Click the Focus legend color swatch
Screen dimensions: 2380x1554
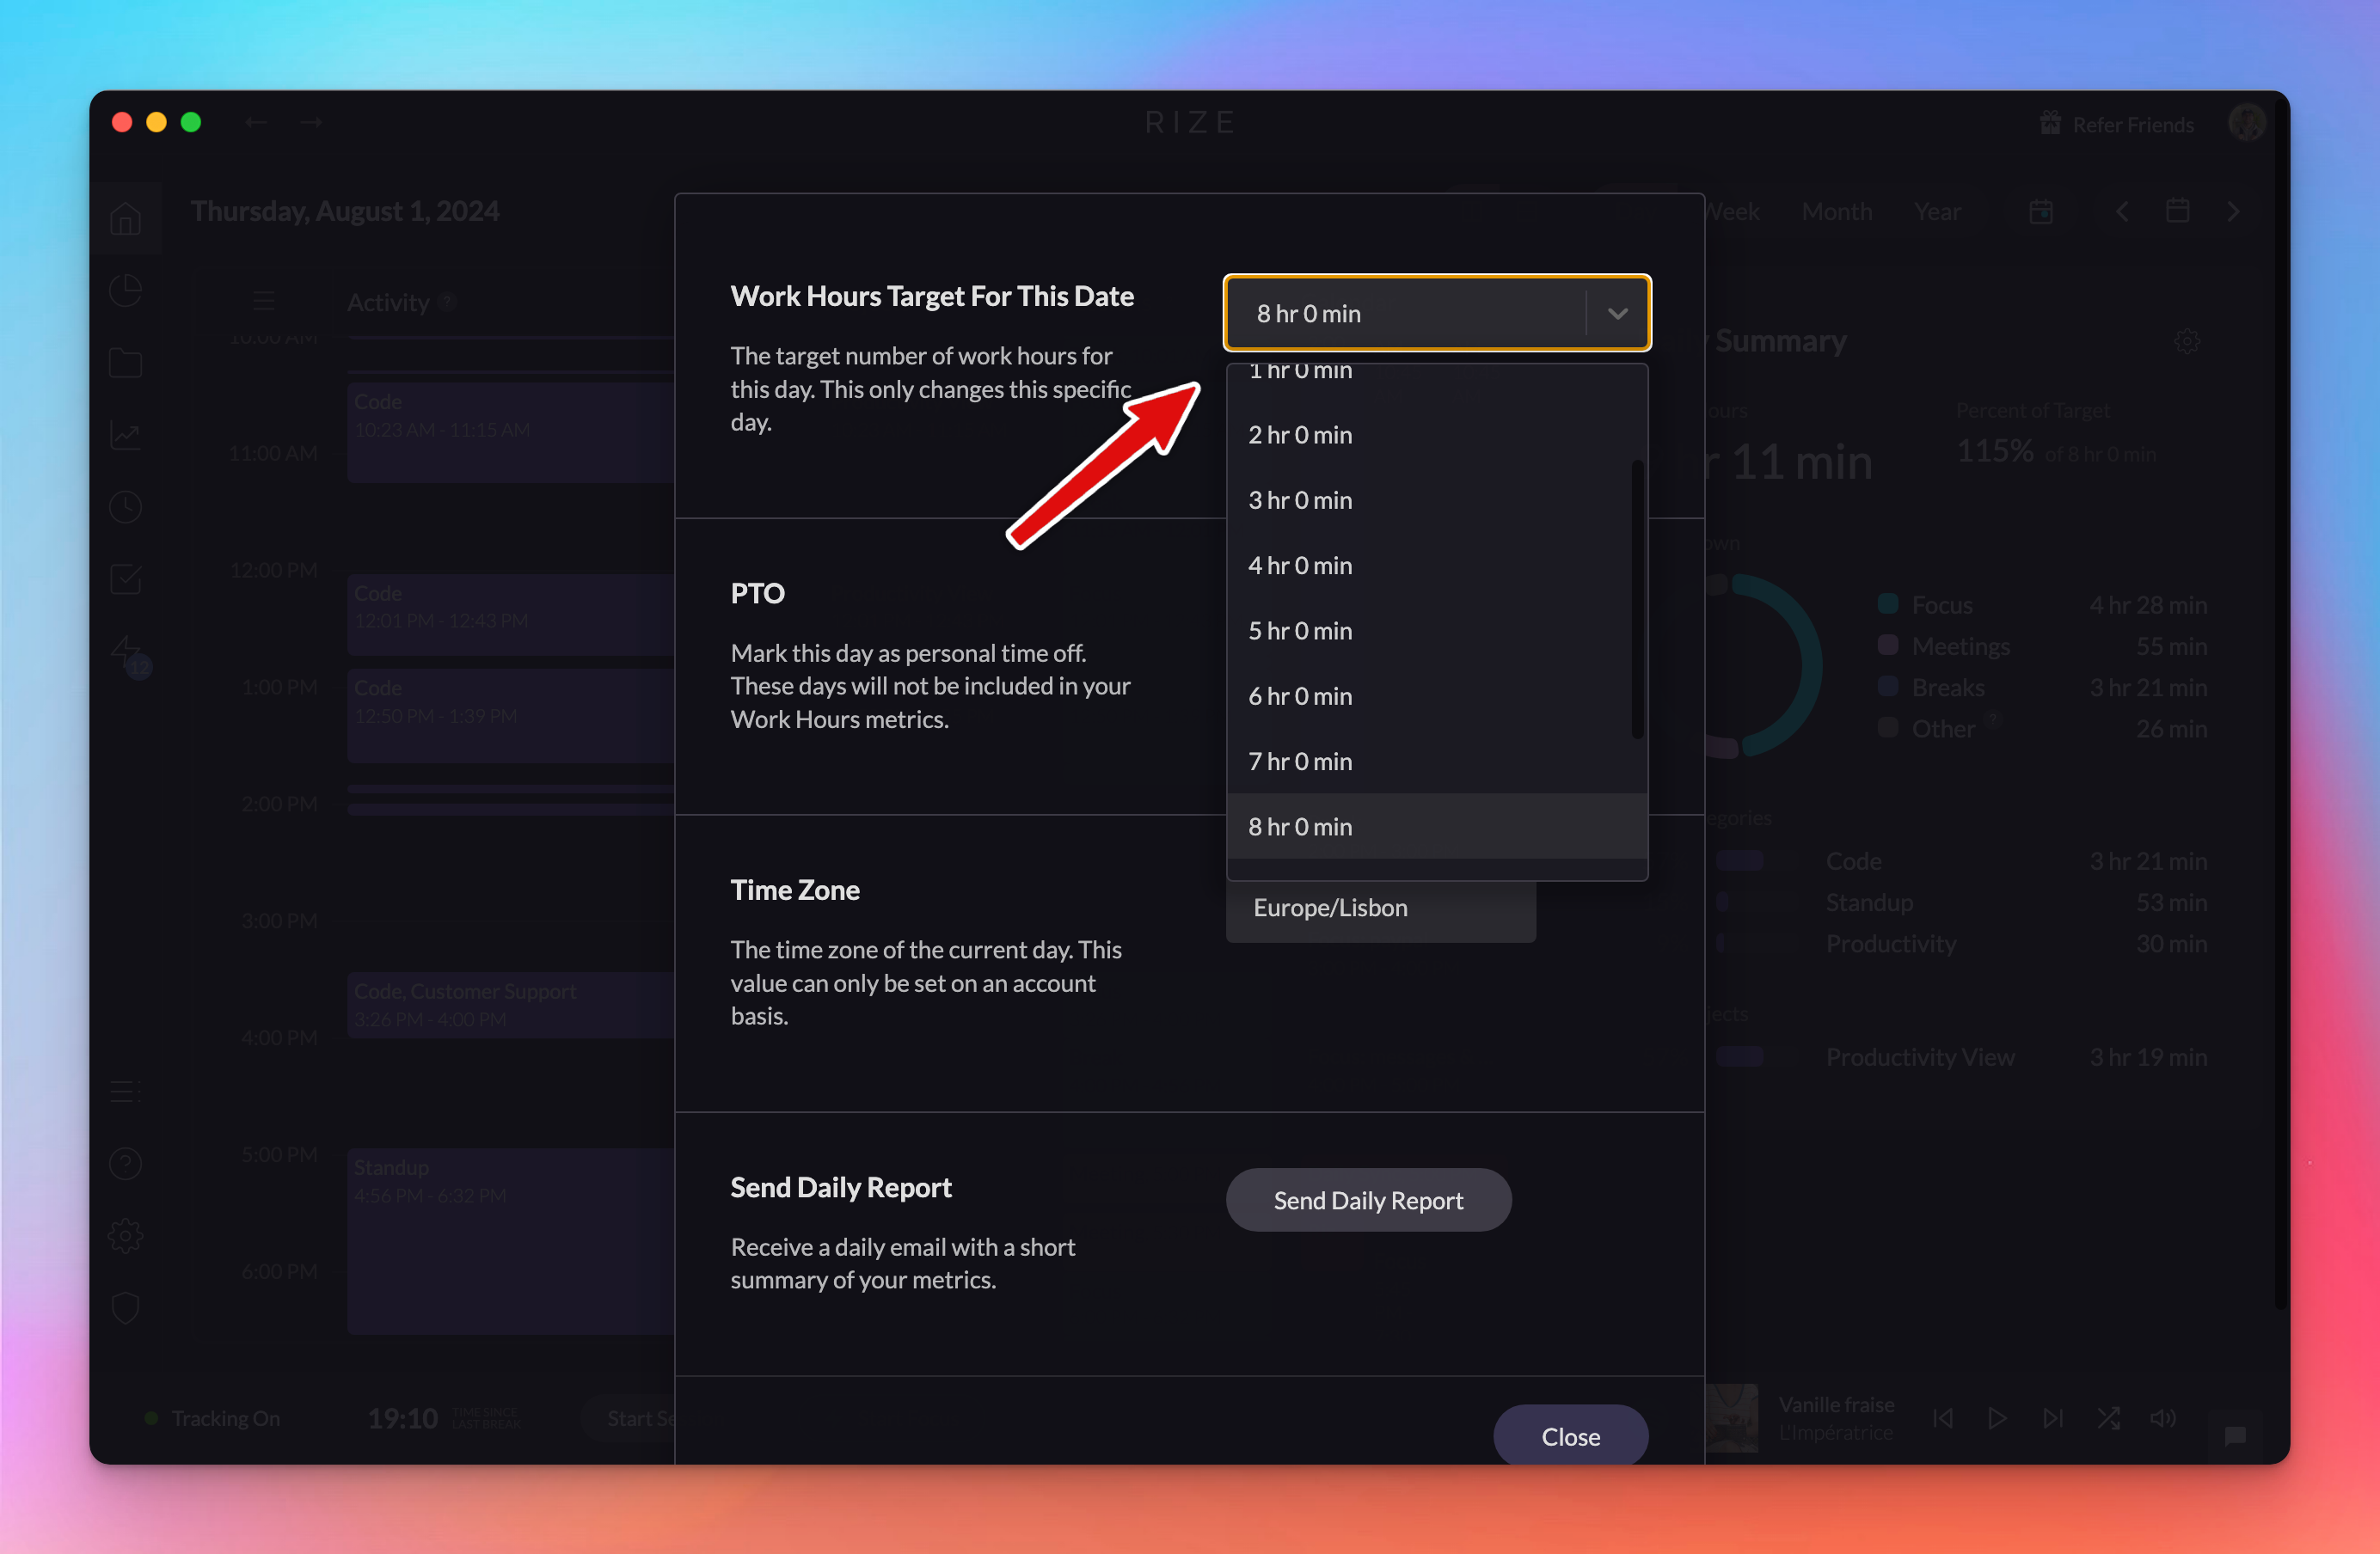click(x=1888, y=603)
